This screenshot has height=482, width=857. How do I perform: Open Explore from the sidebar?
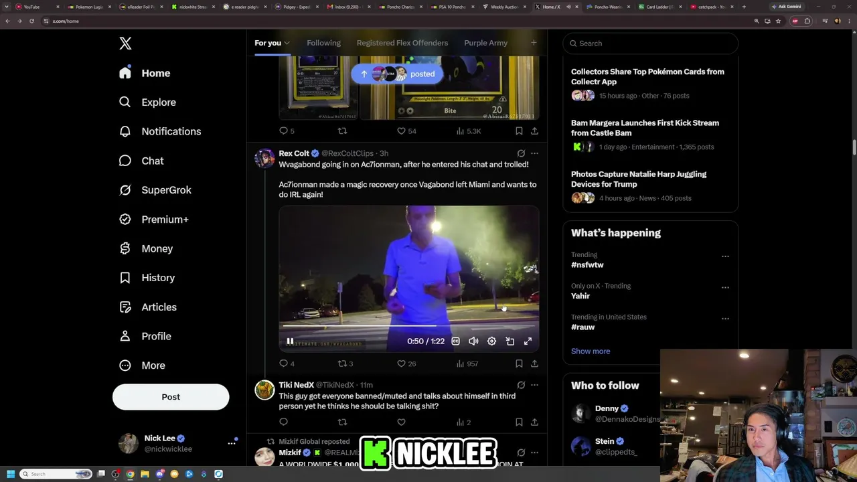[147, 102]
